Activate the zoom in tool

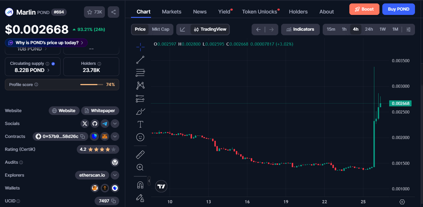pyautogui.click(x=140, y=167)
